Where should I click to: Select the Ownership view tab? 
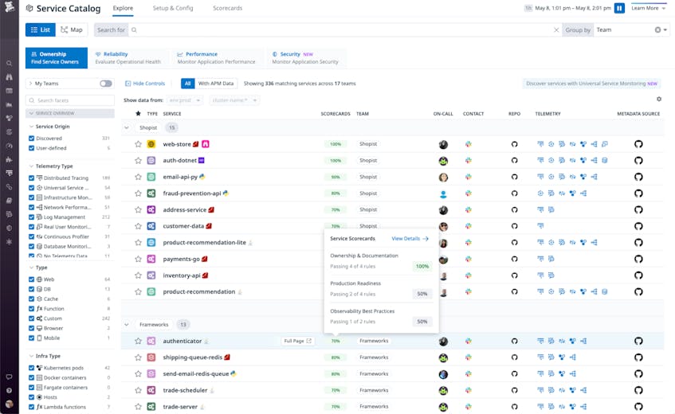pos(57,58)
